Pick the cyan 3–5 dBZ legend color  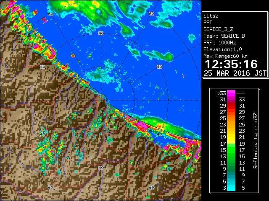[x=231, y=188]
